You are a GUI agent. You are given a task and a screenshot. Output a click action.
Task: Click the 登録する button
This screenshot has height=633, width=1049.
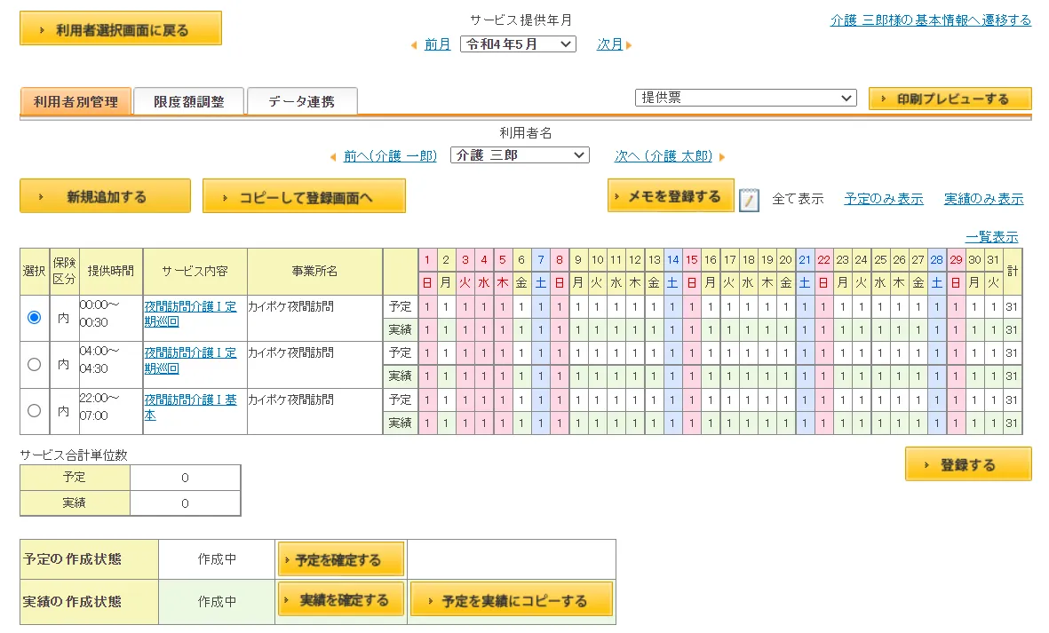pos(968,463)
